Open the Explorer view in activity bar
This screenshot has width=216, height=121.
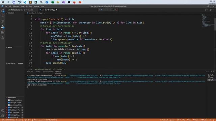(3, 10)
